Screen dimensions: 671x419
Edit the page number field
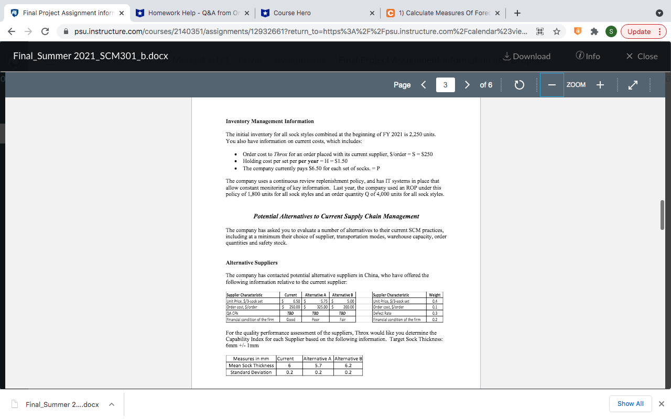point(445,84)
